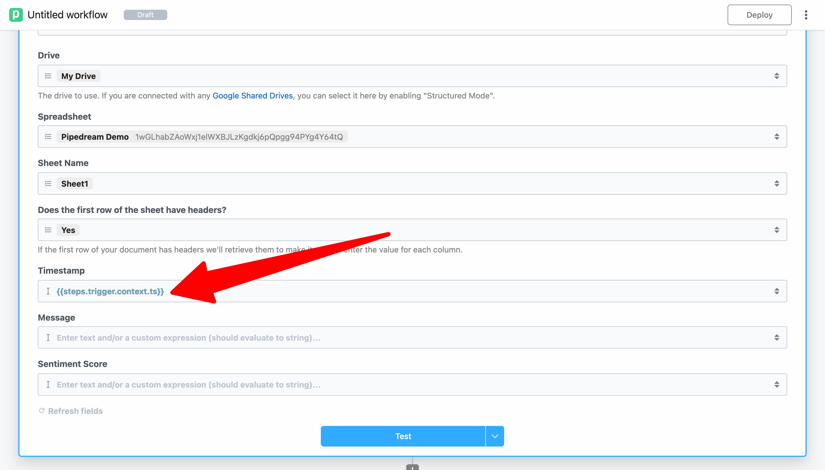Click list icon in headers Yes field
Screen dimensions: 825x470
(x=48, y=230)
